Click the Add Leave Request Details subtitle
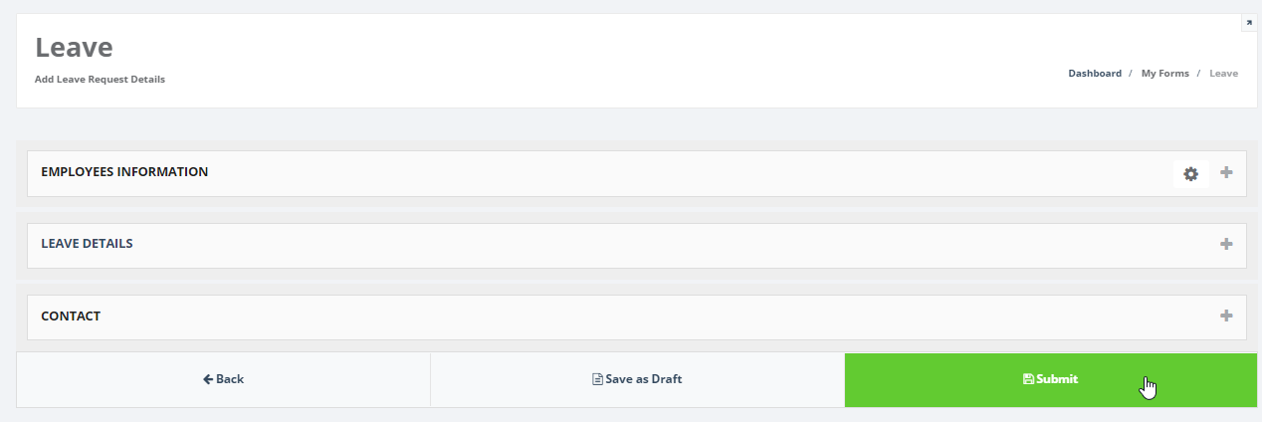Screen dimensions: 1262x422 point(100,80)
